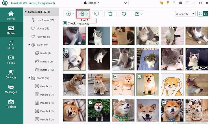
Task: Open the 2019-07-02 date dropdown
Action: click(x=185, y=14)
